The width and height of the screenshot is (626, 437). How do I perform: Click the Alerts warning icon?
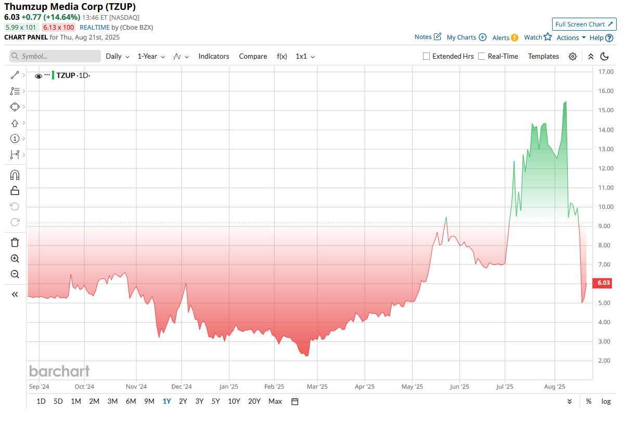tap(515, 37)
